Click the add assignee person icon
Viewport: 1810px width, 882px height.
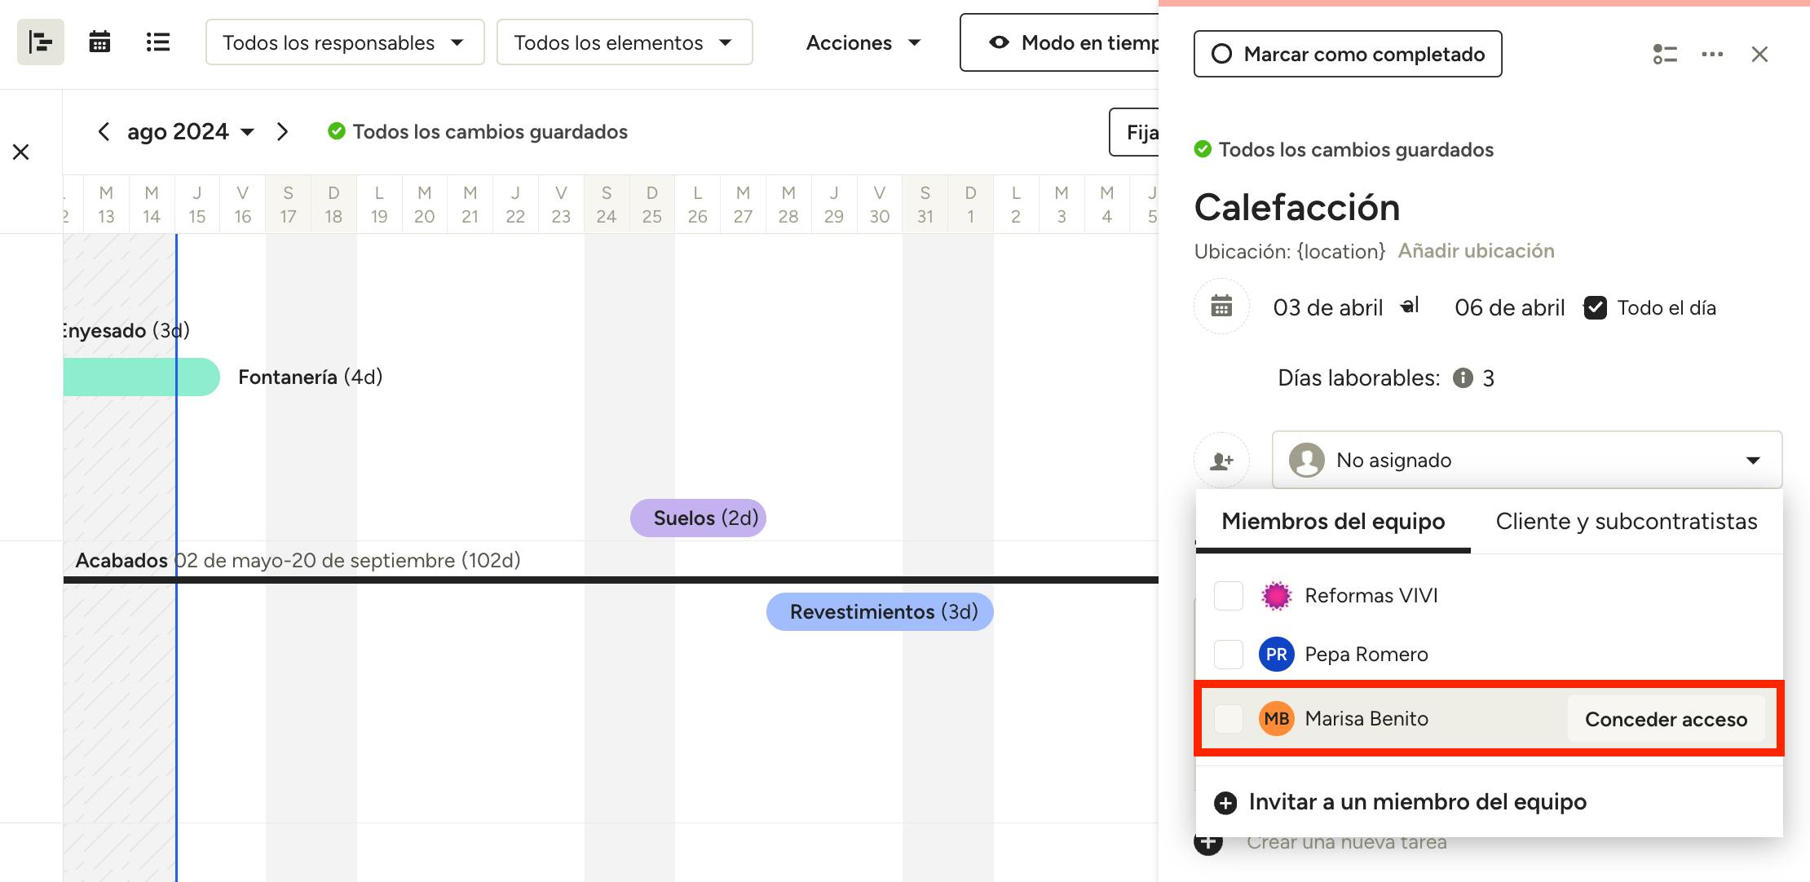[1221, 461]
